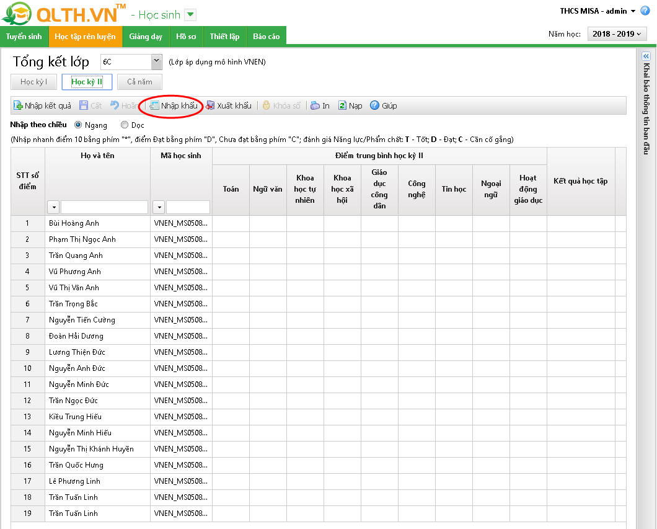Click the blue help icon beside admin
Viewport: 657px width, 529px height.
(645, 11)
